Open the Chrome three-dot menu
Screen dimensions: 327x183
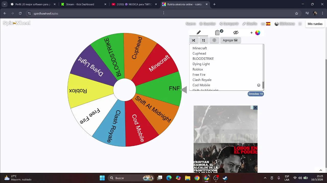(x=323, y=13)
